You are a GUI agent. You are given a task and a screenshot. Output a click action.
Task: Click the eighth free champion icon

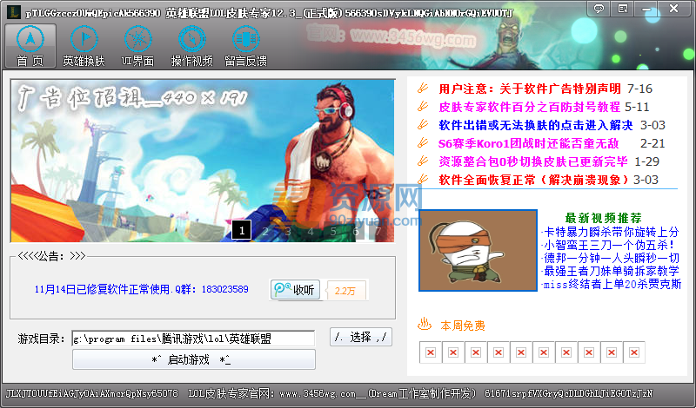[x=589, y=352]
